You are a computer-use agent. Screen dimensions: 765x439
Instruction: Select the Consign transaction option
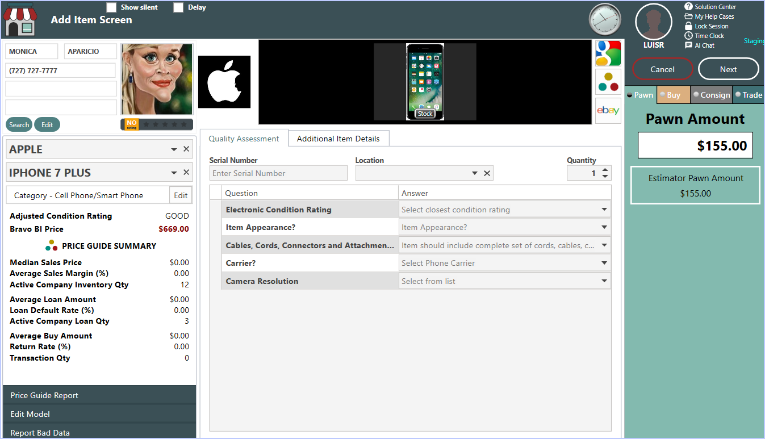click(711, 95)
